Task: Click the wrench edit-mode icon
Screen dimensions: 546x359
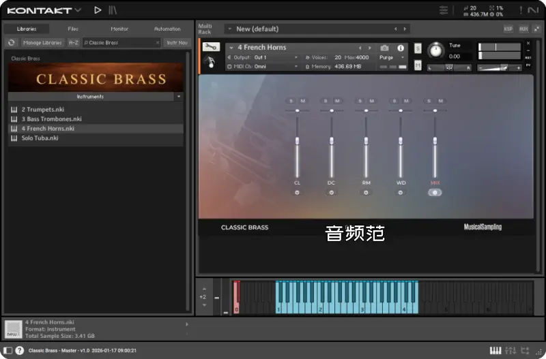Action: point(210,47)
